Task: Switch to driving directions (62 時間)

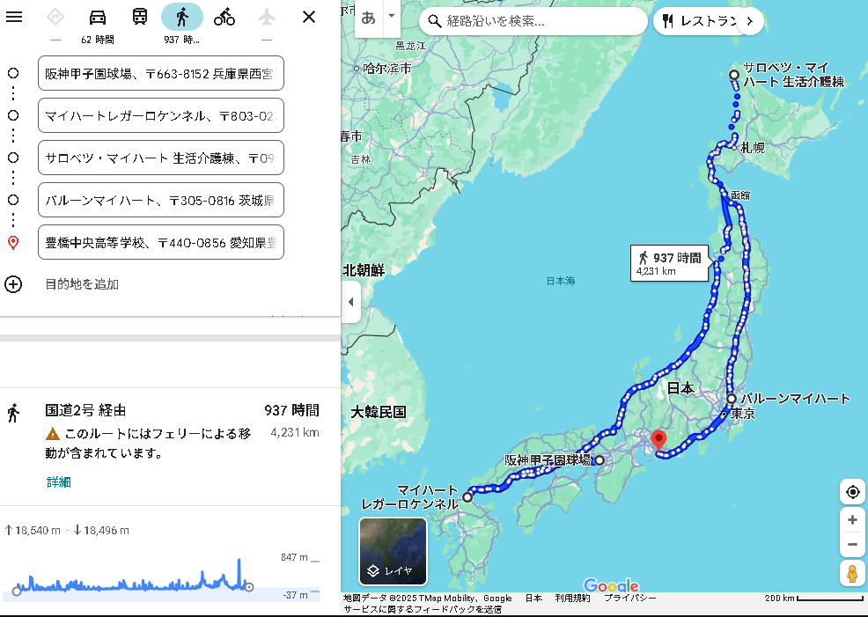Action: click(x=98, y=17)
